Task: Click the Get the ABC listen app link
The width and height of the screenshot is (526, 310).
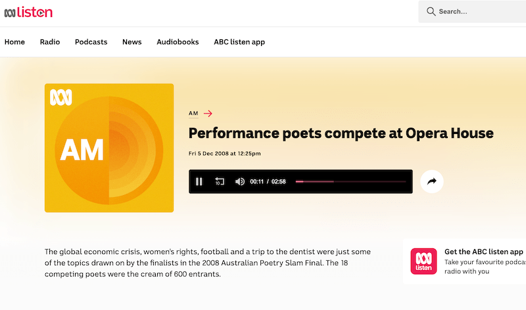Action: click(484, 252)
